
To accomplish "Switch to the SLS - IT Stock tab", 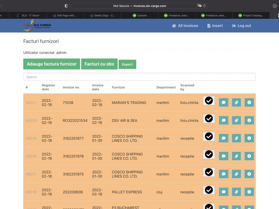I will pyautogui.click(x=28, y=15).
